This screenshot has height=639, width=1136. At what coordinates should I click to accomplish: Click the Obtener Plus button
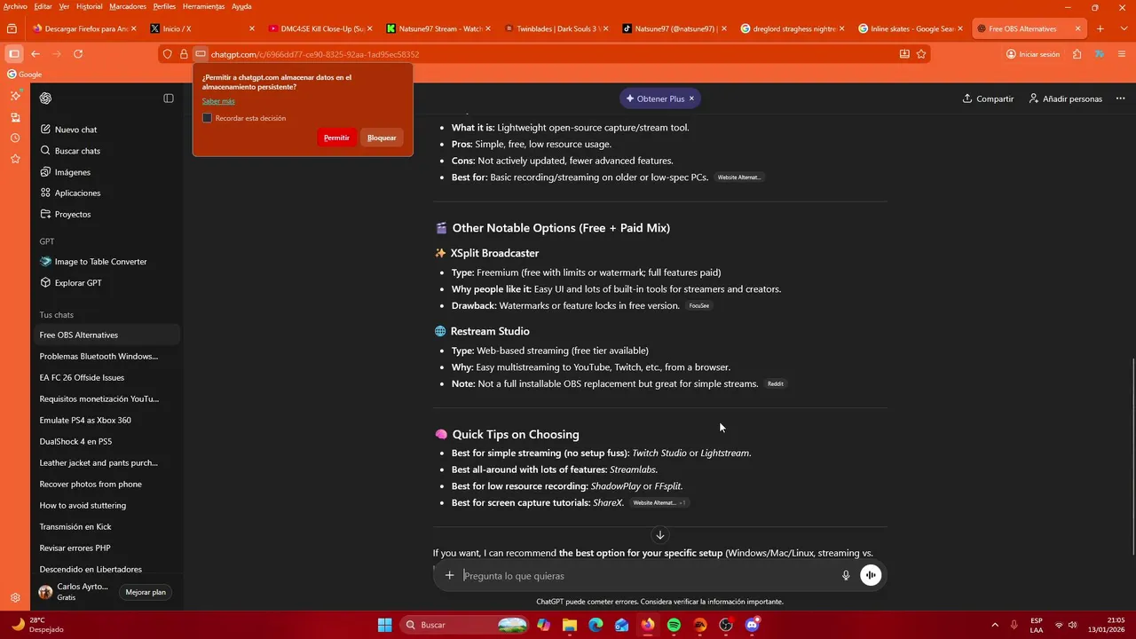[654, 99]
